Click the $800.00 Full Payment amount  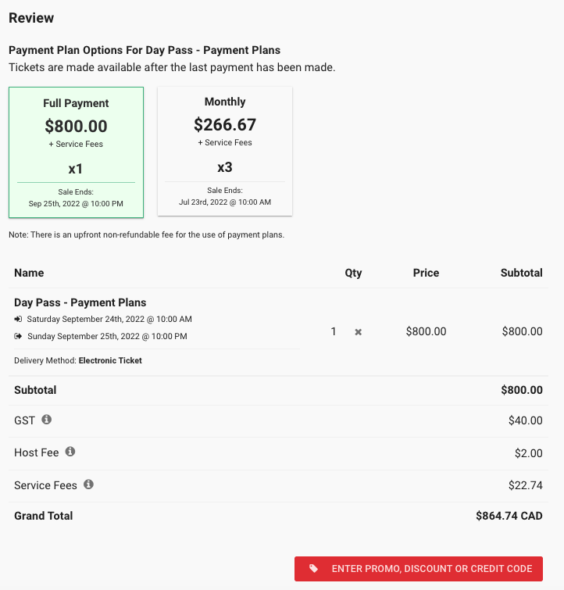click(76, 126)
